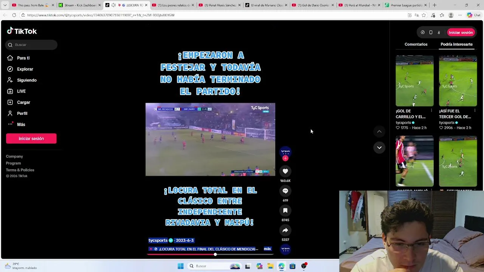Open a new browser tab
The width and height of the screenshot is (484, 272).
point(434,5)
